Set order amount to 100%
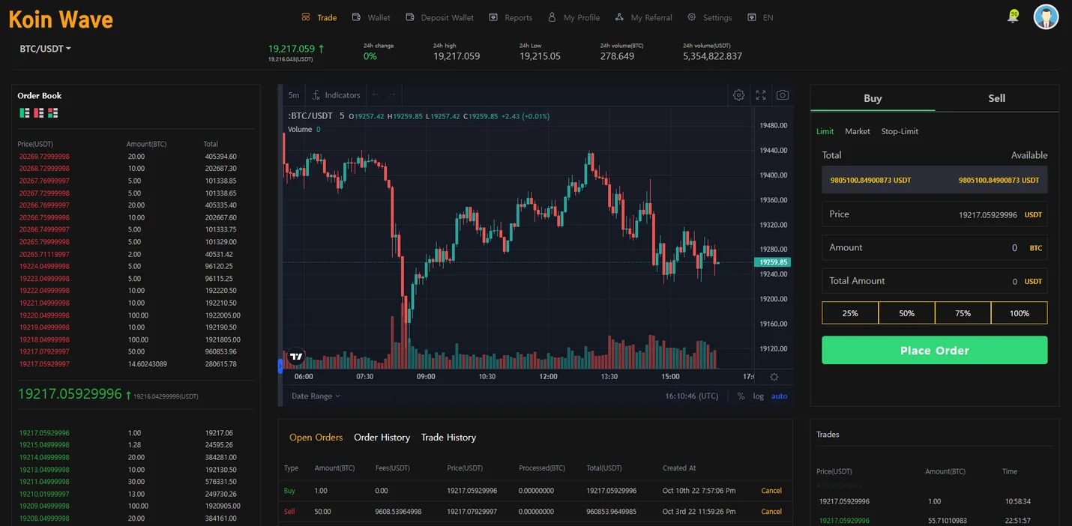 [1020, 313]
